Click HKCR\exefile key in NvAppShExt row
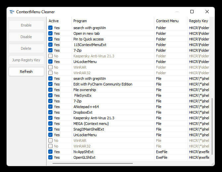The height and width of the screenshot is (172, 222). [199, 152]
